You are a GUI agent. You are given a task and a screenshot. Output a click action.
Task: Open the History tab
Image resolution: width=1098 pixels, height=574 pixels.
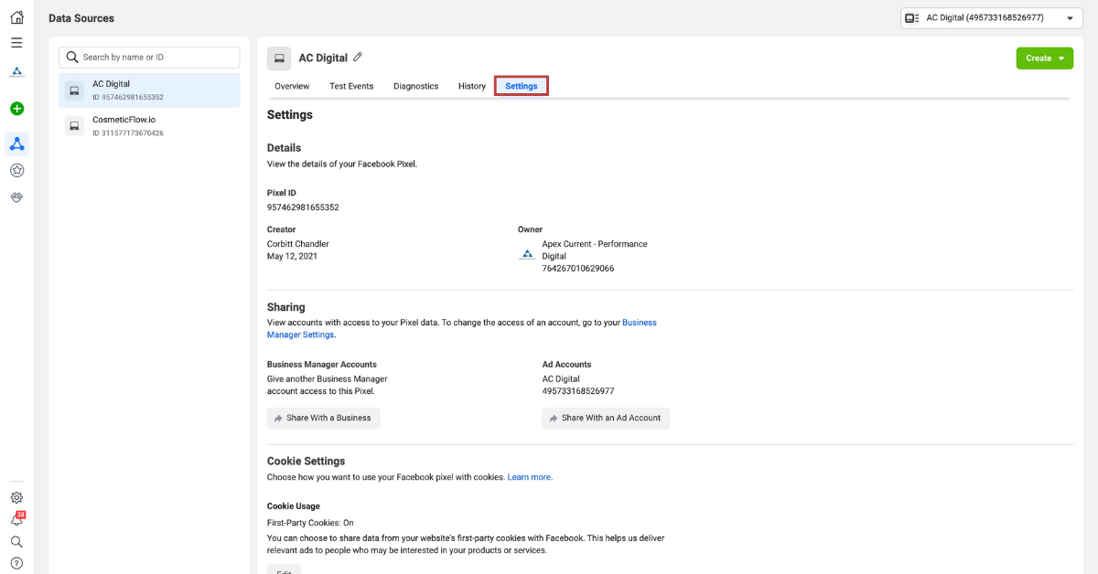(x=472, y=86)
